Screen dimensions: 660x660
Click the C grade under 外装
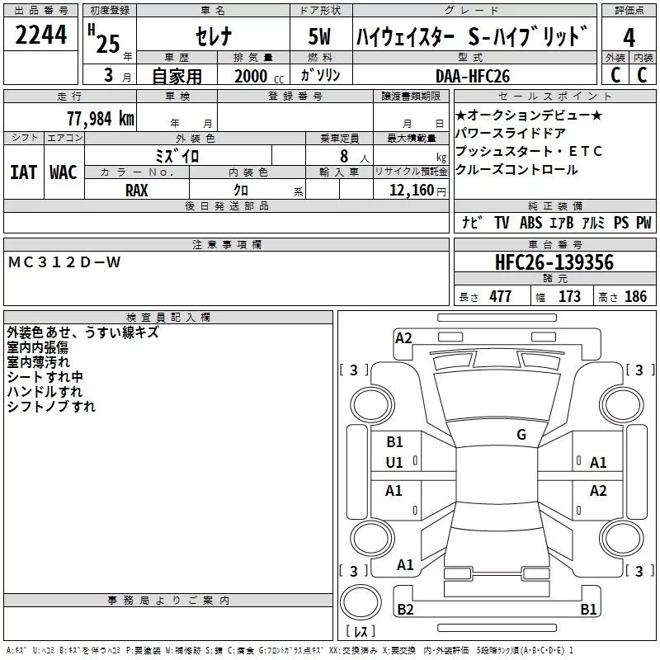pos(615,74)
